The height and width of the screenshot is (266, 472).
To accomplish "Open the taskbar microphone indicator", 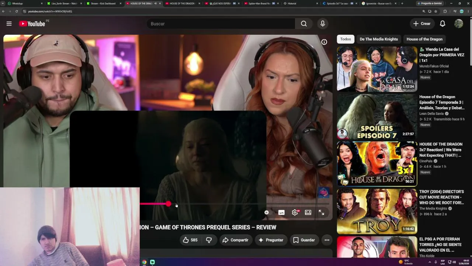I will coord(436,262).
